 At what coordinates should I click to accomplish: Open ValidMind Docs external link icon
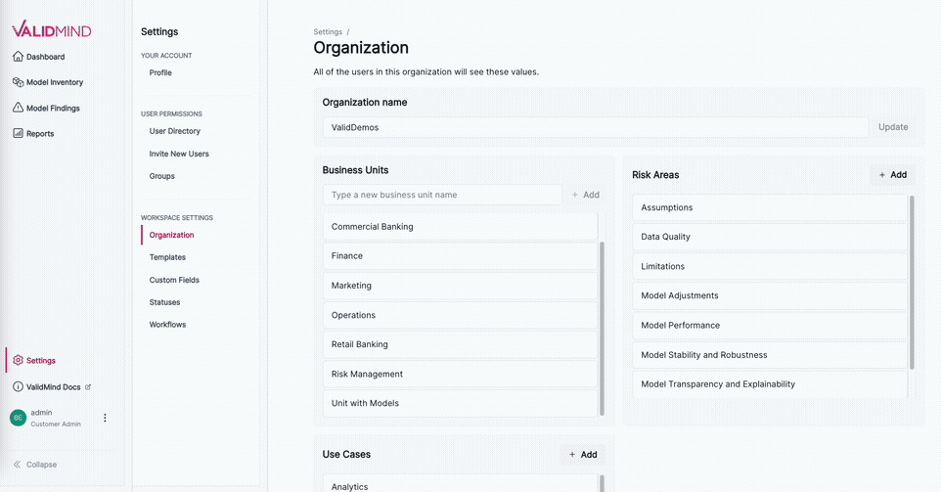click(x=88, y=387)
